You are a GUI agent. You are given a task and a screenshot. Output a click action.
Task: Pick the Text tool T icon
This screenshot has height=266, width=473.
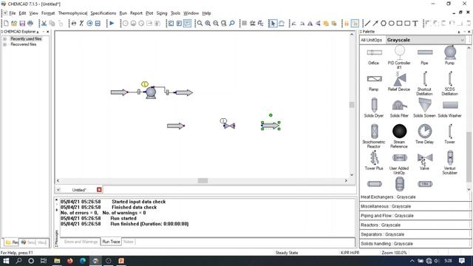coord(415,23)
